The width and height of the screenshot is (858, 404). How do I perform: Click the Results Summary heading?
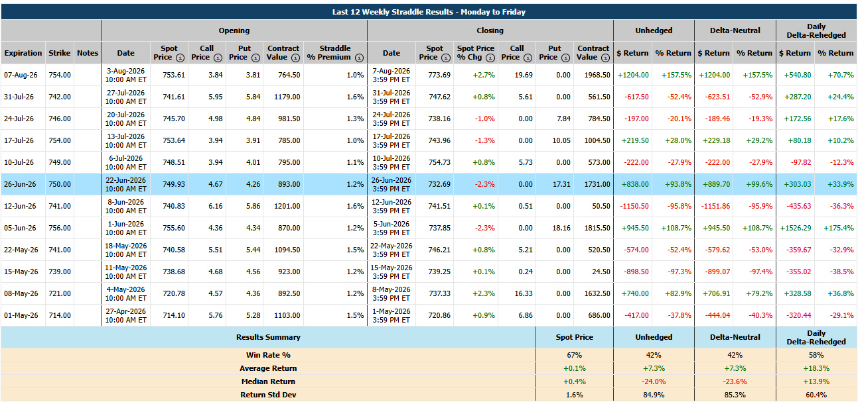pyautogui.click(x=268, y=337)
